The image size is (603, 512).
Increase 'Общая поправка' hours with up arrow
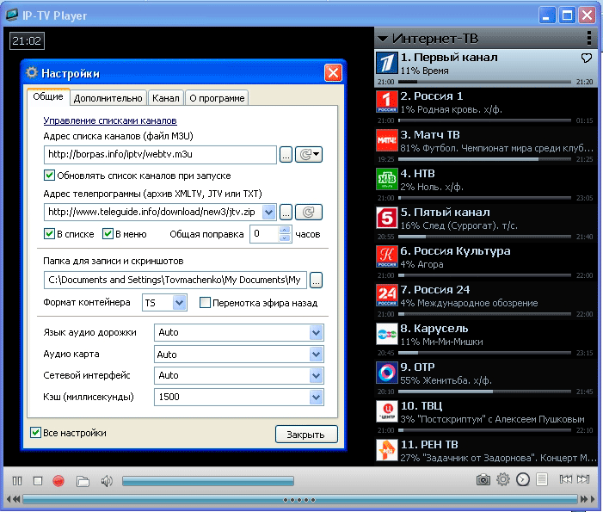pyautogui.click(x=285, y=230)
